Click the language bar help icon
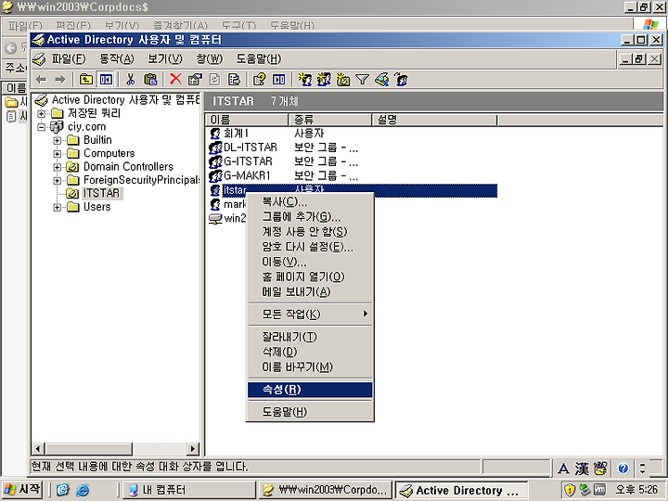Screen dimensions: 668x501 (x=623, y=469)
